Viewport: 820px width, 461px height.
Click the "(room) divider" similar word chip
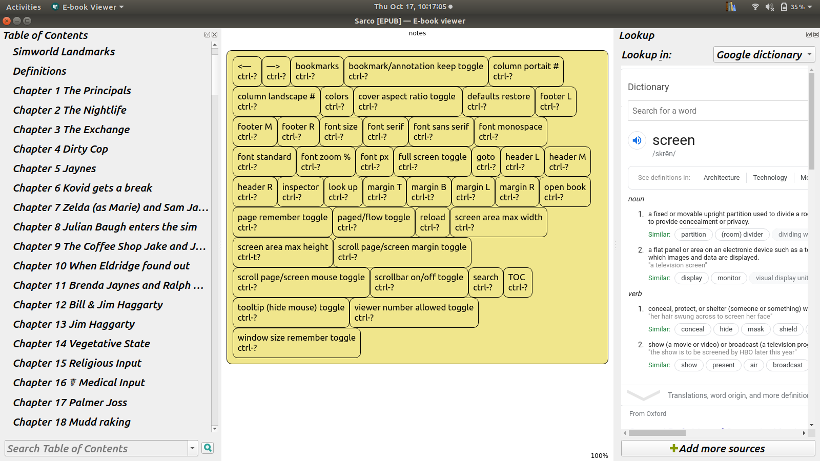point(742,235)
